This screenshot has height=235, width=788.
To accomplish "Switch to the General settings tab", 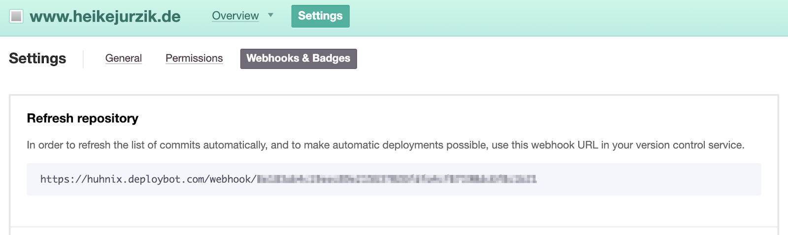I will [x=123, y=58].
